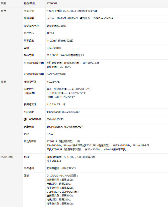Click the '功率输出' row label
168x207 pixels.
29,41
